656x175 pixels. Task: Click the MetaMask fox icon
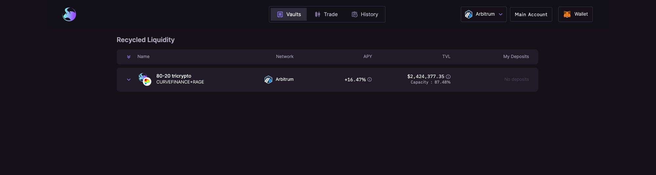click(567, 14)
